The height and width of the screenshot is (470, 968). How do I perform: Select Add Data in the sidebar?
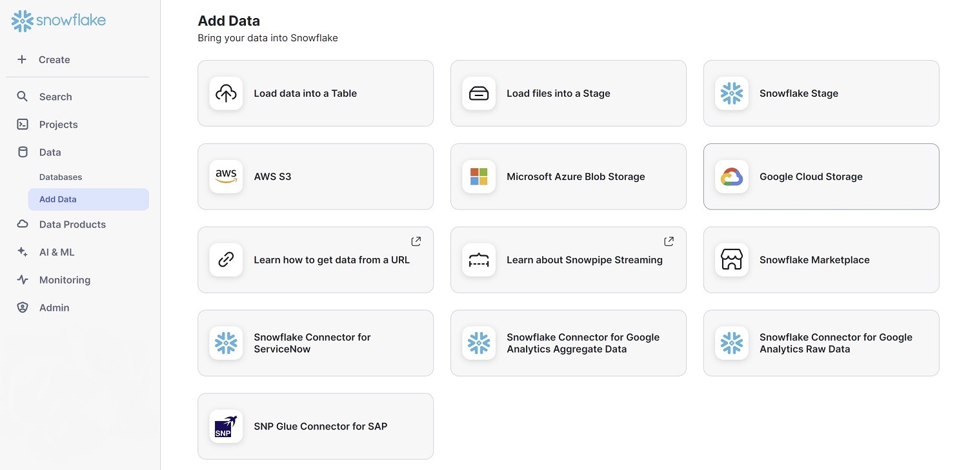click(58, 199)
